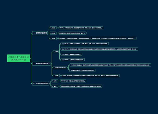Click the 3、格局 sub-node
Image resolution: width=158 pixels, height=114 pixels.
point(56,76)
